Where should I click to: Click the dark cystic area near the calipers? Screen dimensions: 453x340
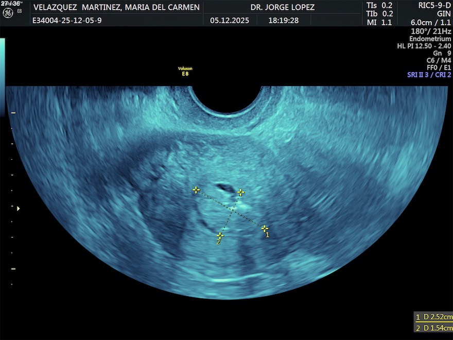coord(224,188)
